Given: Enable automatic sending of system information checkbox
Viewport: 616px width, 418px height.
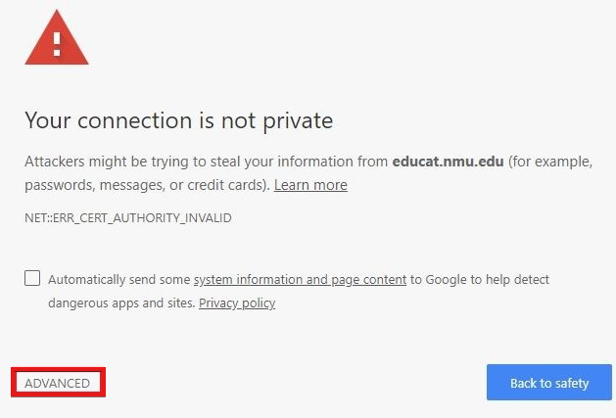Looking at the screenshot, I should click(x=32, y=278).
